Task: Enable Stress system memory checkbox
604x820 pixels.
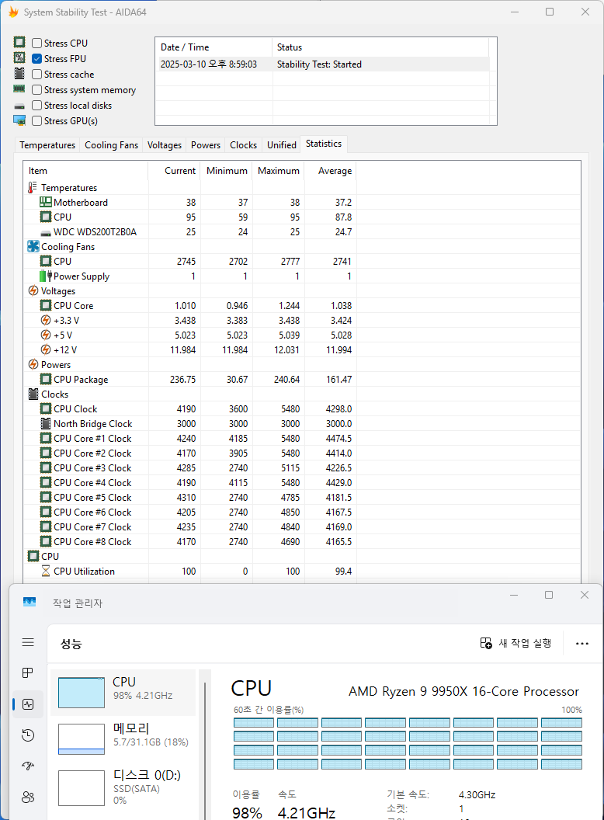Action: point(36,90)
